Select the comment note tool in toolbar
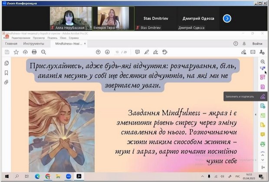Image resolution: width=269 pixels, height=182 pixels. pyautogui.click(x=138, y=52)
